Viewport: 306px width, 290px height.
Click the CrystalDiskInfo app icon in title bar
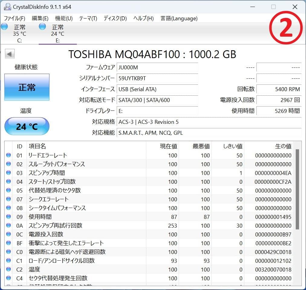(x=7, y=7)
